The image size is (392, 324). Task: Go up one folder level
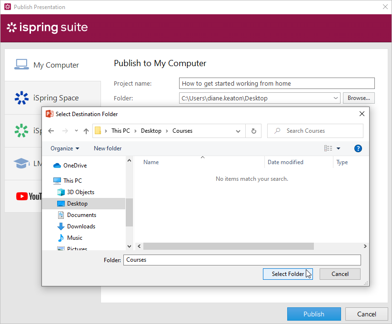tap(86, 131)
